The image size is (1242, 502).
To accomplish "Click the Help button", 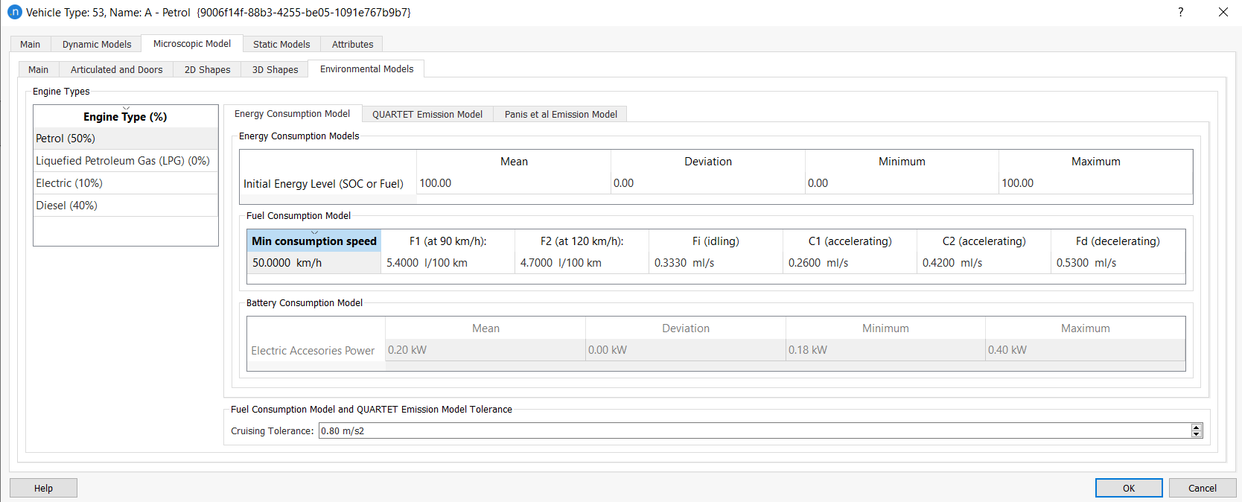I will coord(43,488).
